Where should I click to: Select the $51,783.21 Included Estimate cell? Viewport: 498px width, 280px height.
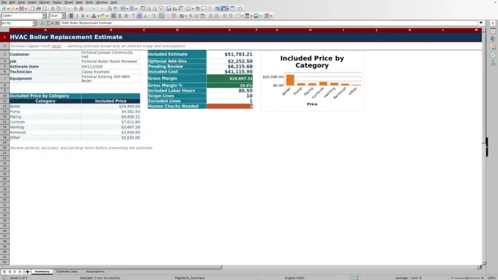point(230,54)
